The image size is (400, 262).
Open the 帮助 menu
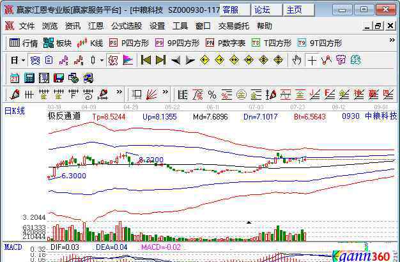[265, 26]
